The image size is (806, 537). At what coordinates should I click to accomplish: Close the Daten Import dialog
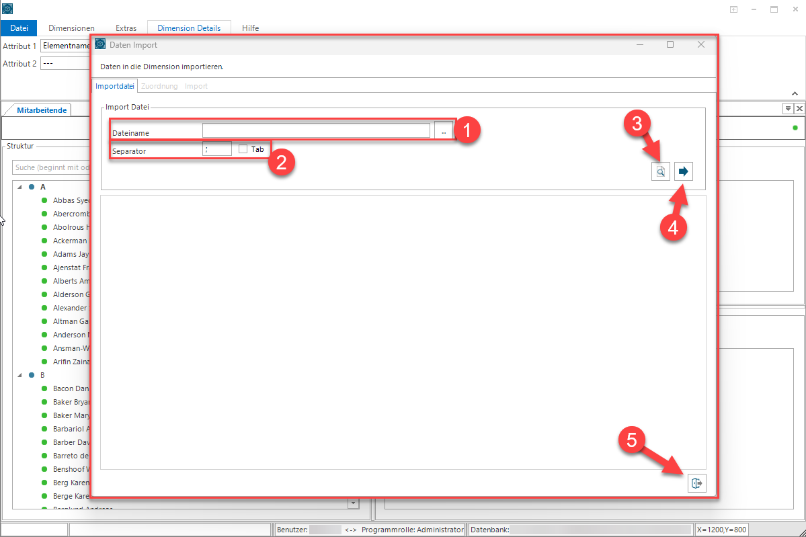point(700,45)
